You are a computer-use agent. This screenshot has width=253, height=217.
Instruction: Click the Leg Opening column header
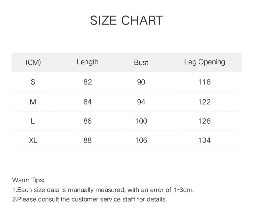click(x=205, y=62)
